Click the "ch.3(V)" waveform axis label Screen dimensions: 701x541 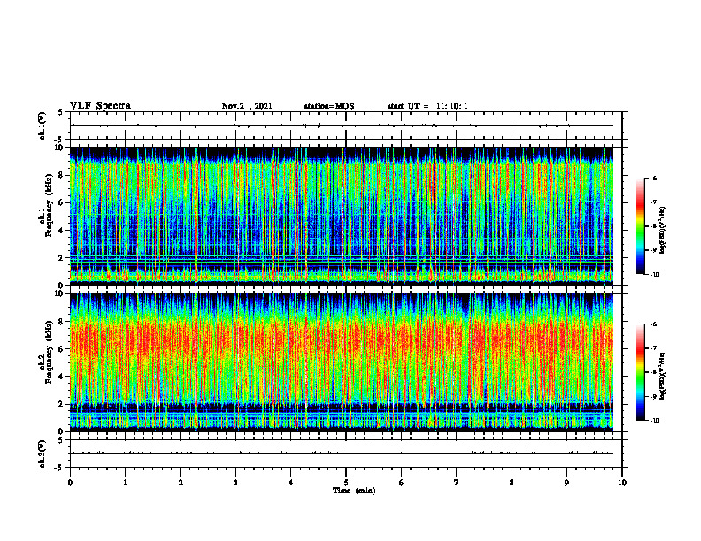(42, 453)
